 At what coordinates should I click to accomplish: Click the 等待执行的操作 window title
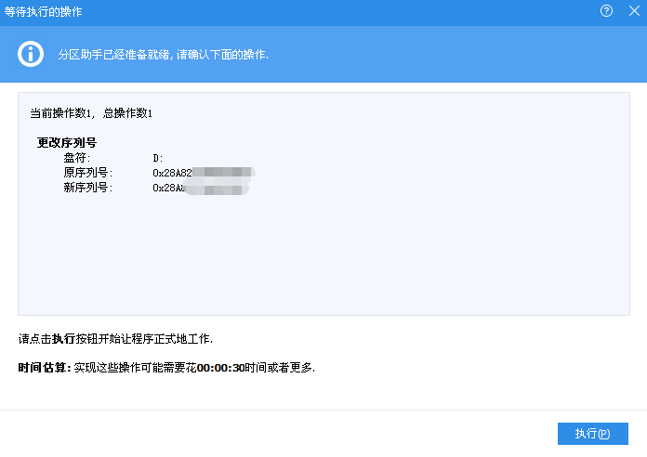[x=44, y=11]
